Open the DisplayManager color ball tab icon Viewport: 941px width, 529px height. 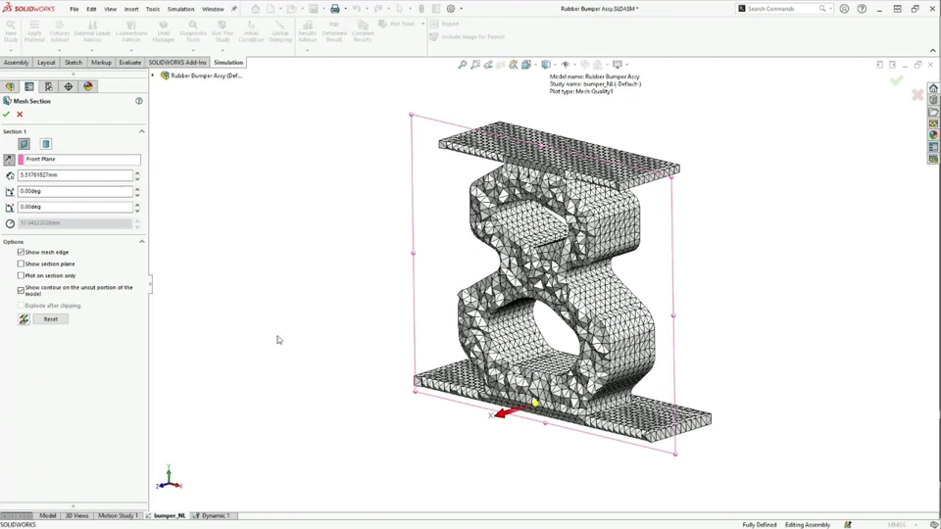coord(88,86)
